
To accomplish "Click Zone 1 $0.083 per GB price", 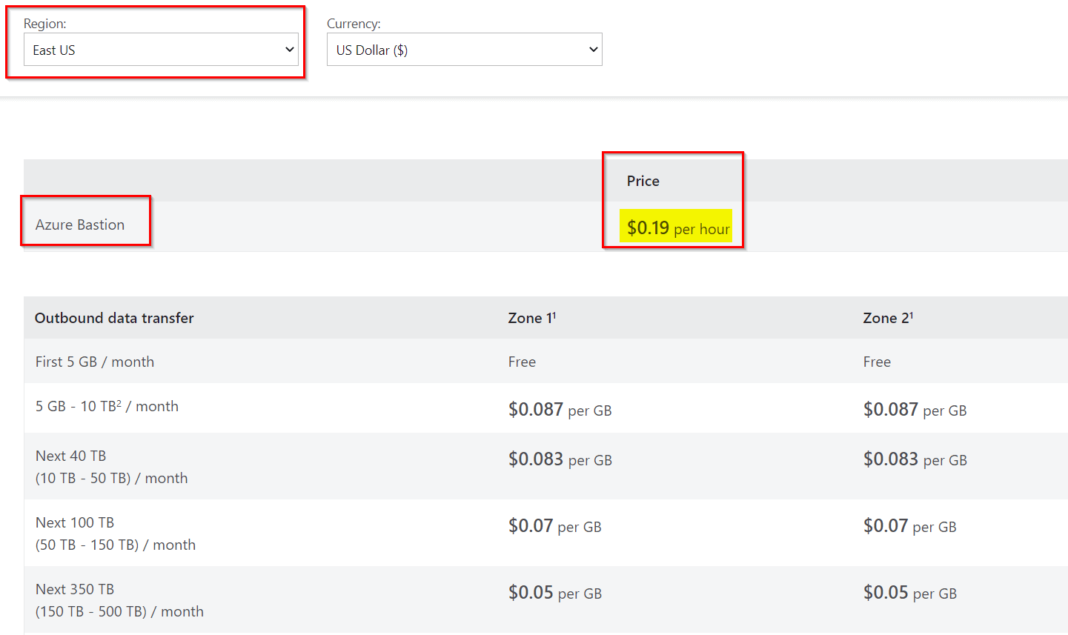I will [560, 459].
